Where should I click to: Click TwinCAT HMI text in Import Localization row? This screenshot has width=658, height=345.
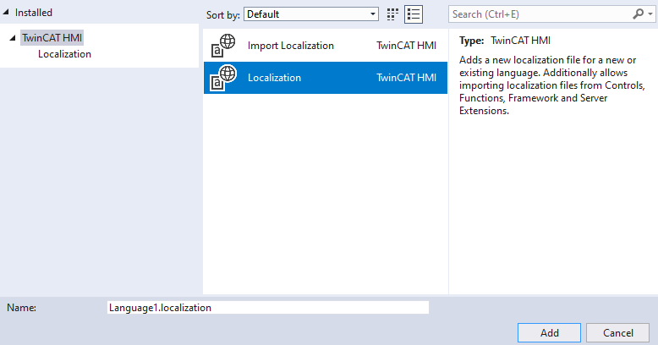click(x=406, y=46)
